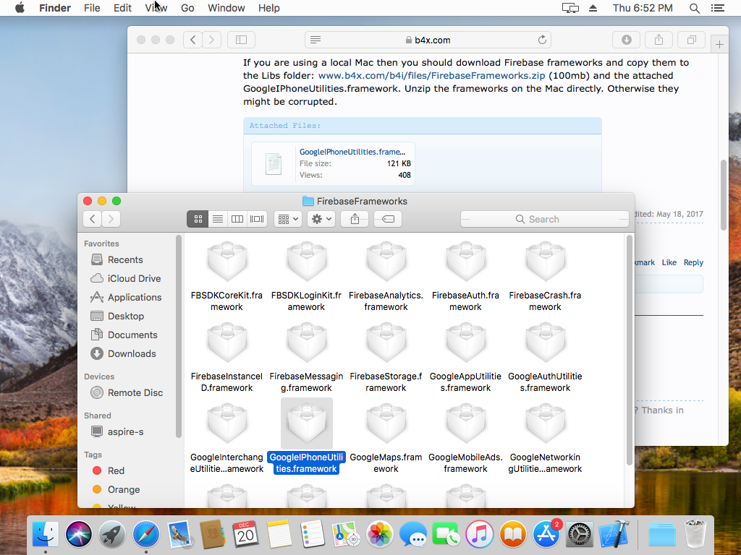Image resolution: width=741 pixels, height=555 pixels.
Task: Open attached GoogleIPhoneUtilities.frame... file link
Action: tap(352, 152)
